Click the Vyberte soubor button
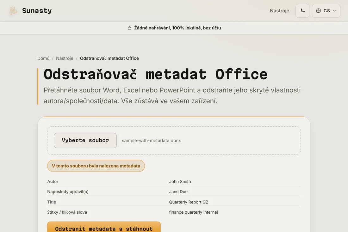This screenshot has height=232, width=348. click(85, 141)
